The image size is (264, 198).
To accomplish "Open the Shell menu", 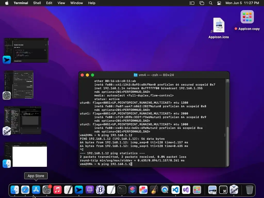I will pyautogui.click(x=37, y=3).
